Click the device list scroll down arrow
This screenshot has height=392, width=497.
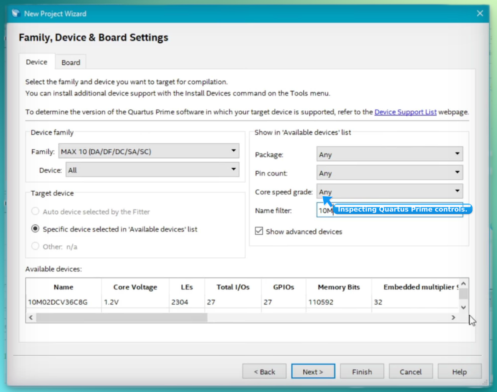click(463, 307)
